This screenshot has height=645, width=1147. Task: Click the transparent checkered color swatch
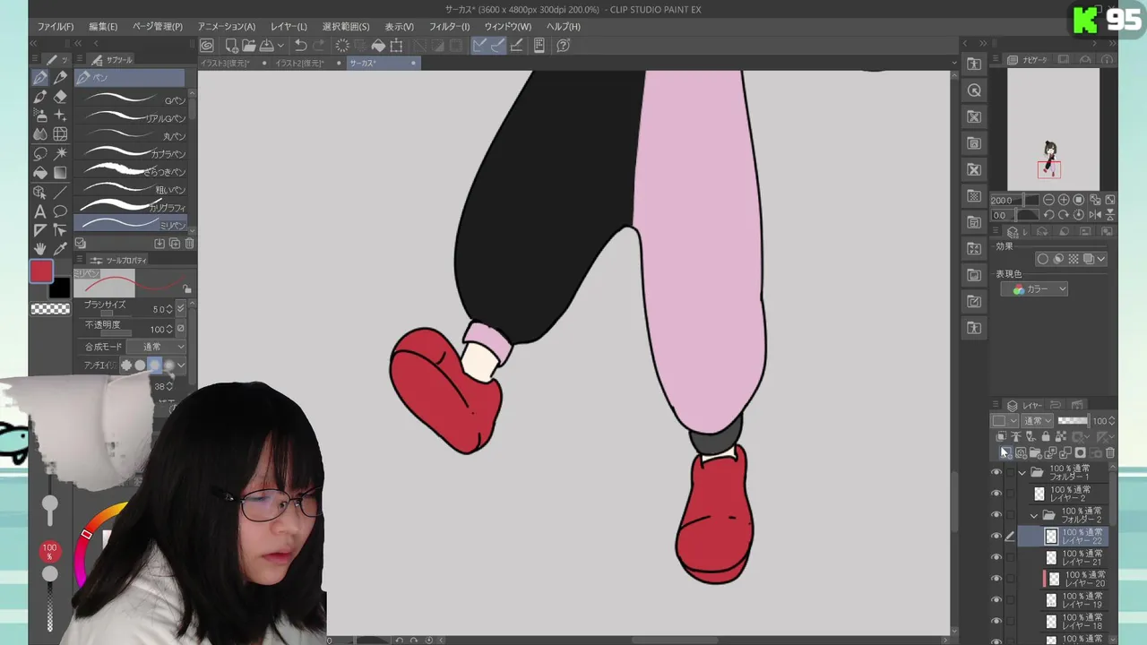click(50, 309)
